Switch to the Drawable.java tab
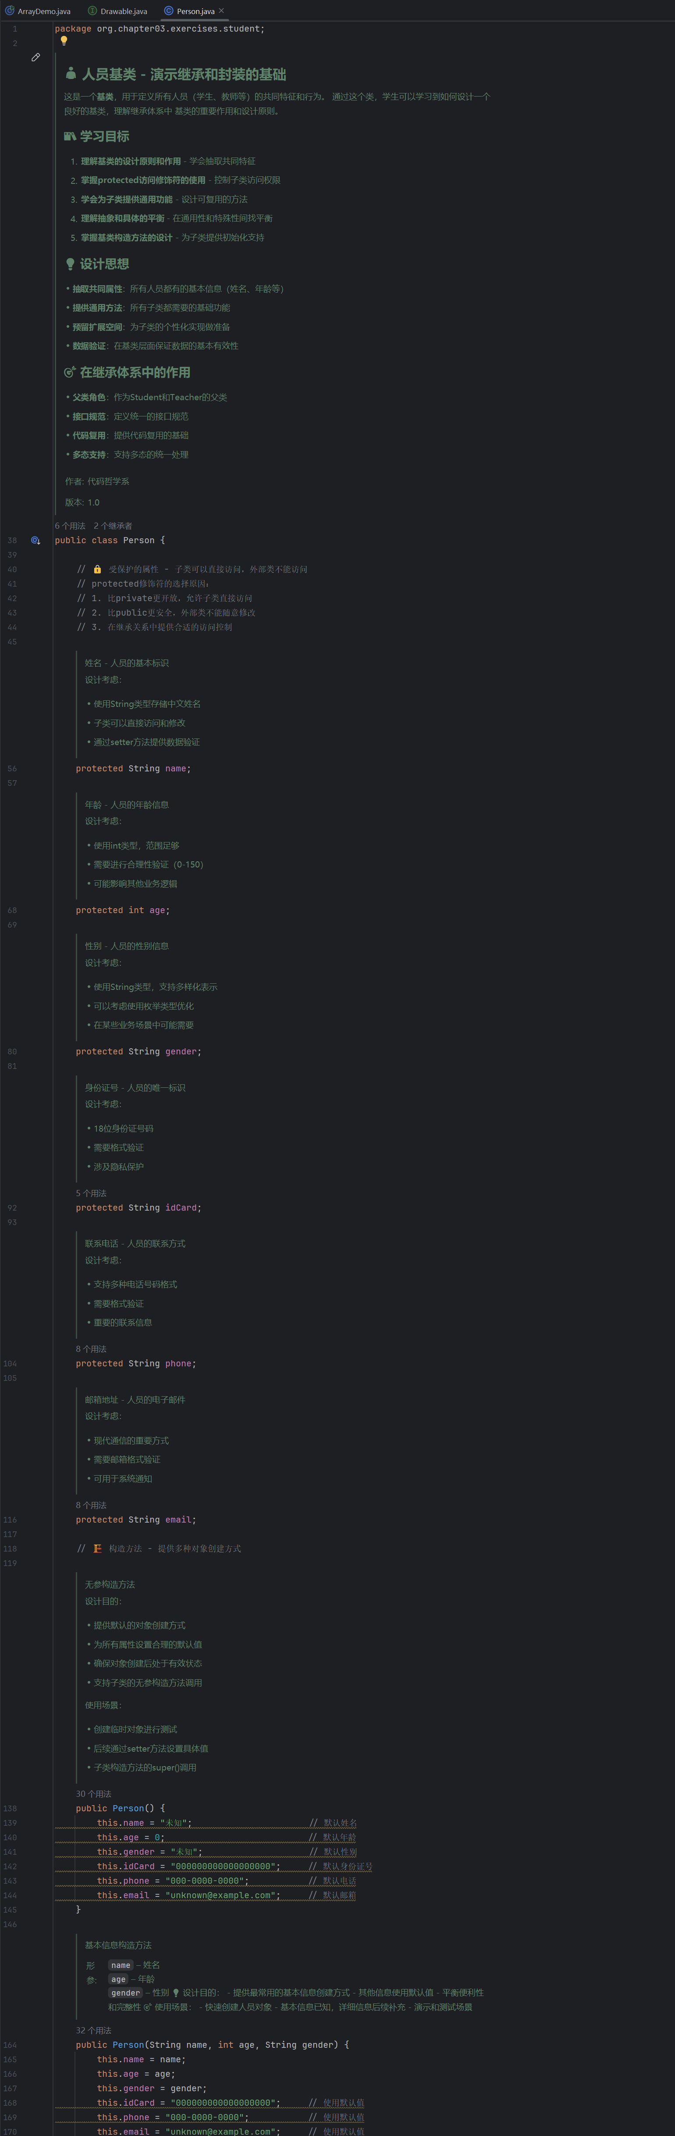 (117, 11)
